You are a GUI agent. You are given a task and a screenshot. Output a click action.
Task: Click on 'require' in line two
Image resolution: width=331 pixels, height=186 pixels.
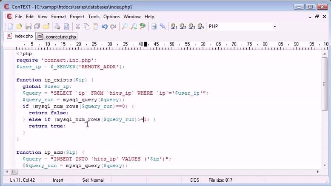[x=27, y=60]
